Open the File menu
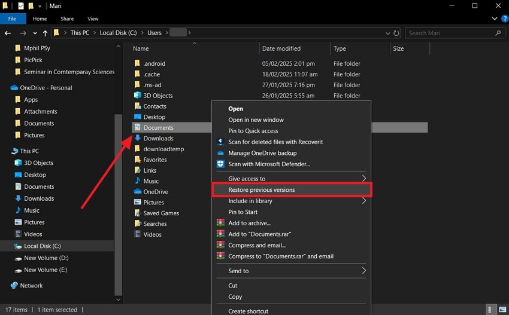Image resolution: width=509 pixels, height=315 pixels. pyautogui.click(x=12, y=19)
